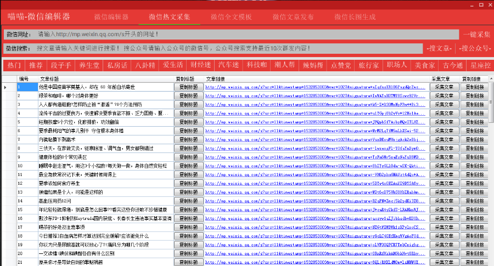This screenshot has height=266, width=494.
Task: Choose the 养生堂 category
Action: (89, 65)
